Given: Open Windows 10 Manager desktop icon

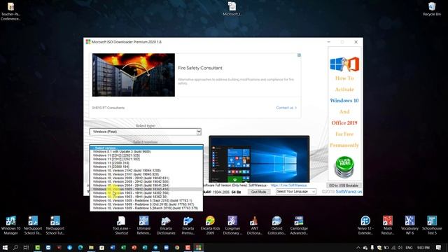Looking at the screenshot, I should tap(10, 225).
